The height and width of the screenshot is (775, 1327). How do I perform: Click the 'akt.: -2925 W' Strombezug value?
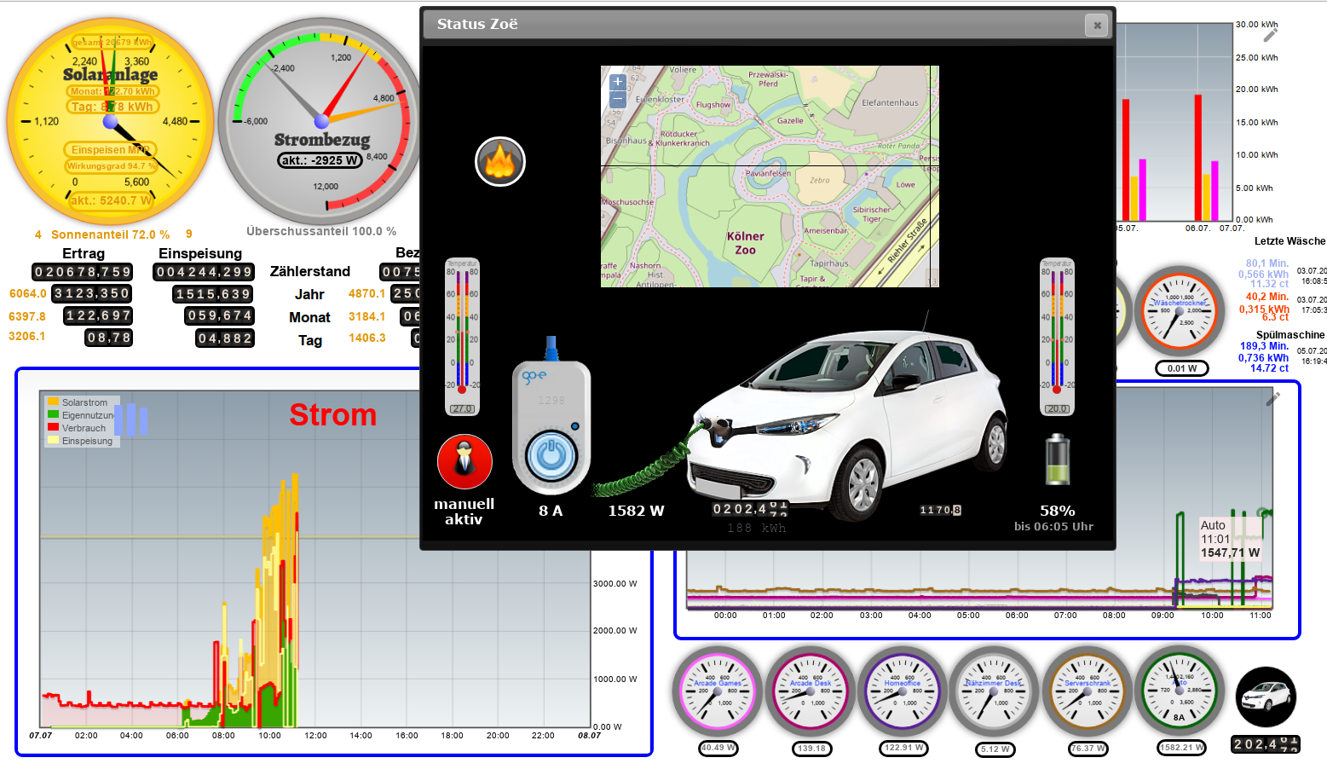320,160
